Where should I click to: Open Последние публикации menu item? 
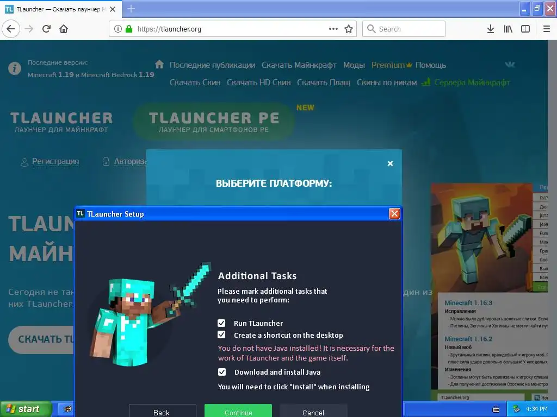coord(213,65)
